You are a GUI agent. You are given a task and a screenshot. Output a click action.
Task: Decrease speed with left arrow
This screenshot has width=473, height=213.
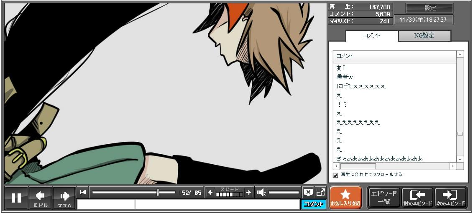(x=210, y=192)
